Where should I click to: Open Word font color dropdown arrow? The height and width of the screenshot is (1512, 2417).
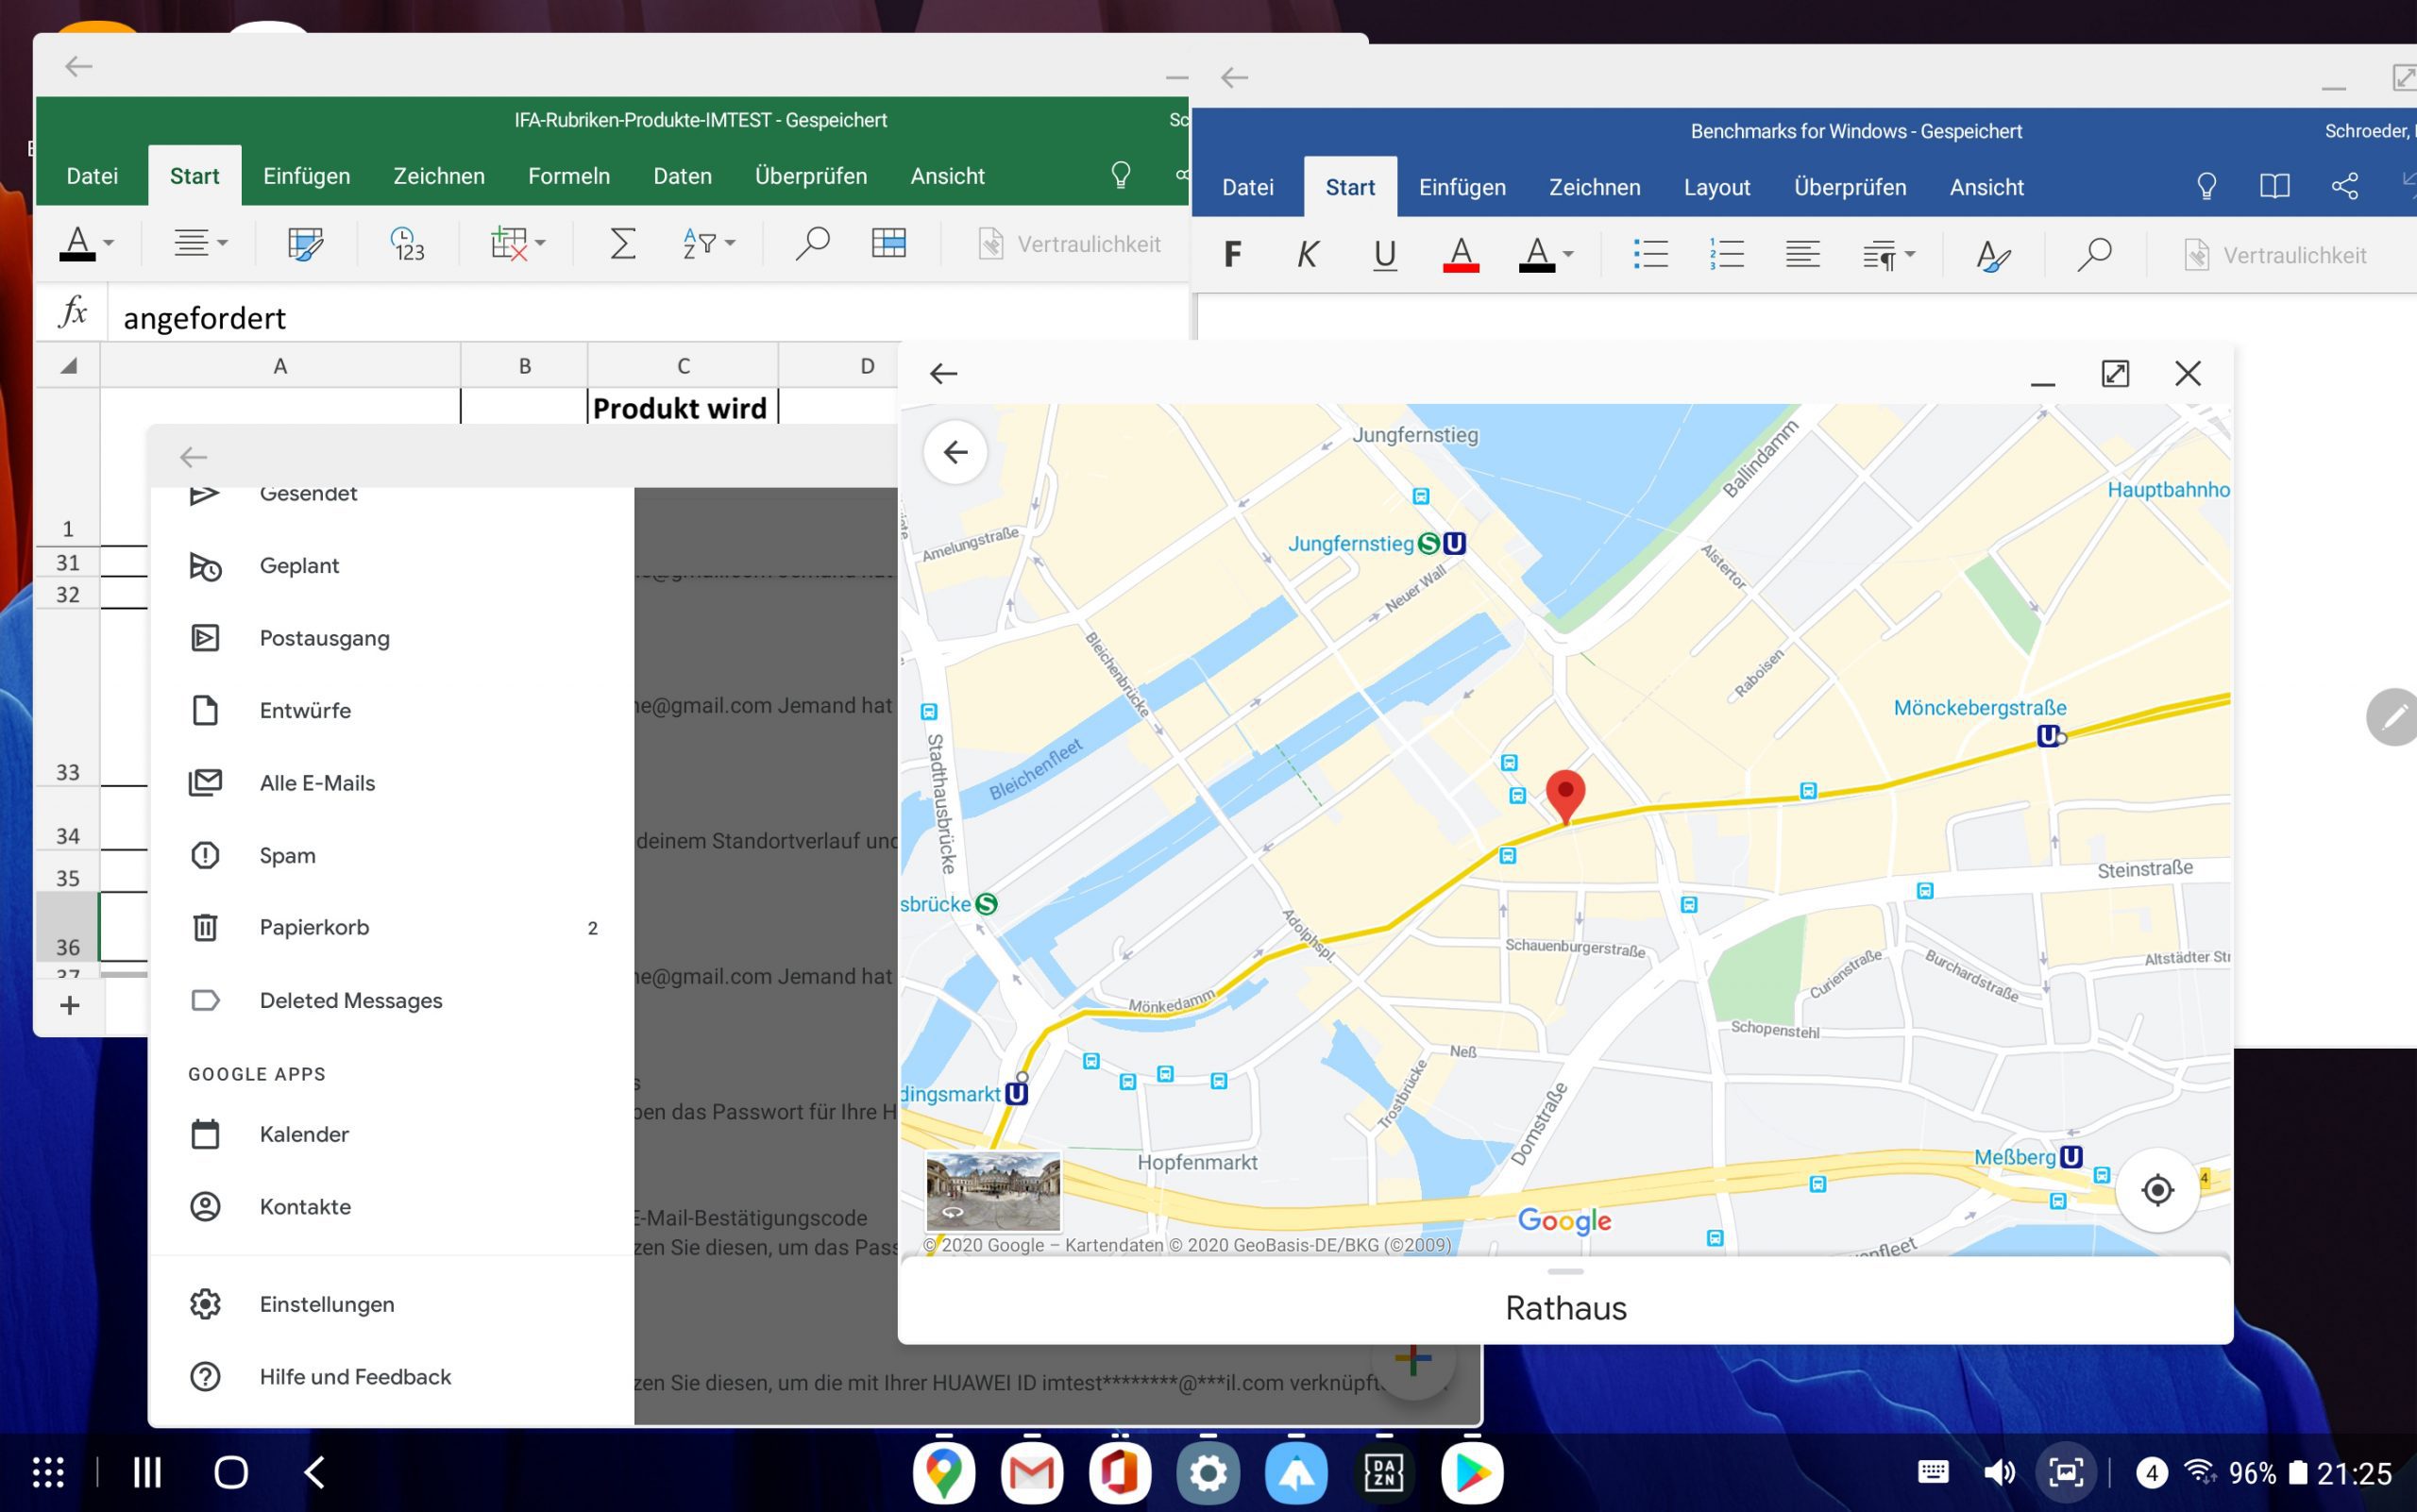coord(1567,255)
